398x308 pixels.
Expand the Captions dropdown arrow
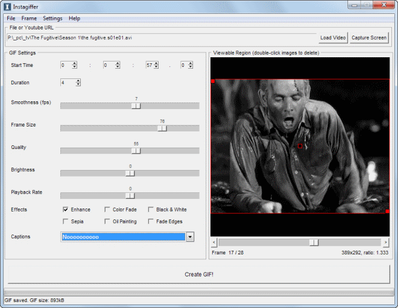point(190,237)
